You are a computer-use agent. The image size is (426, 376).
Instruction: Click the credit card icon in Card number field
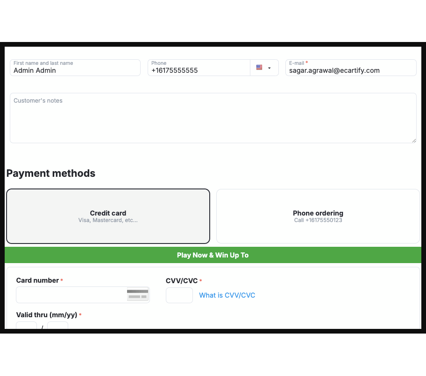(137, 295)
